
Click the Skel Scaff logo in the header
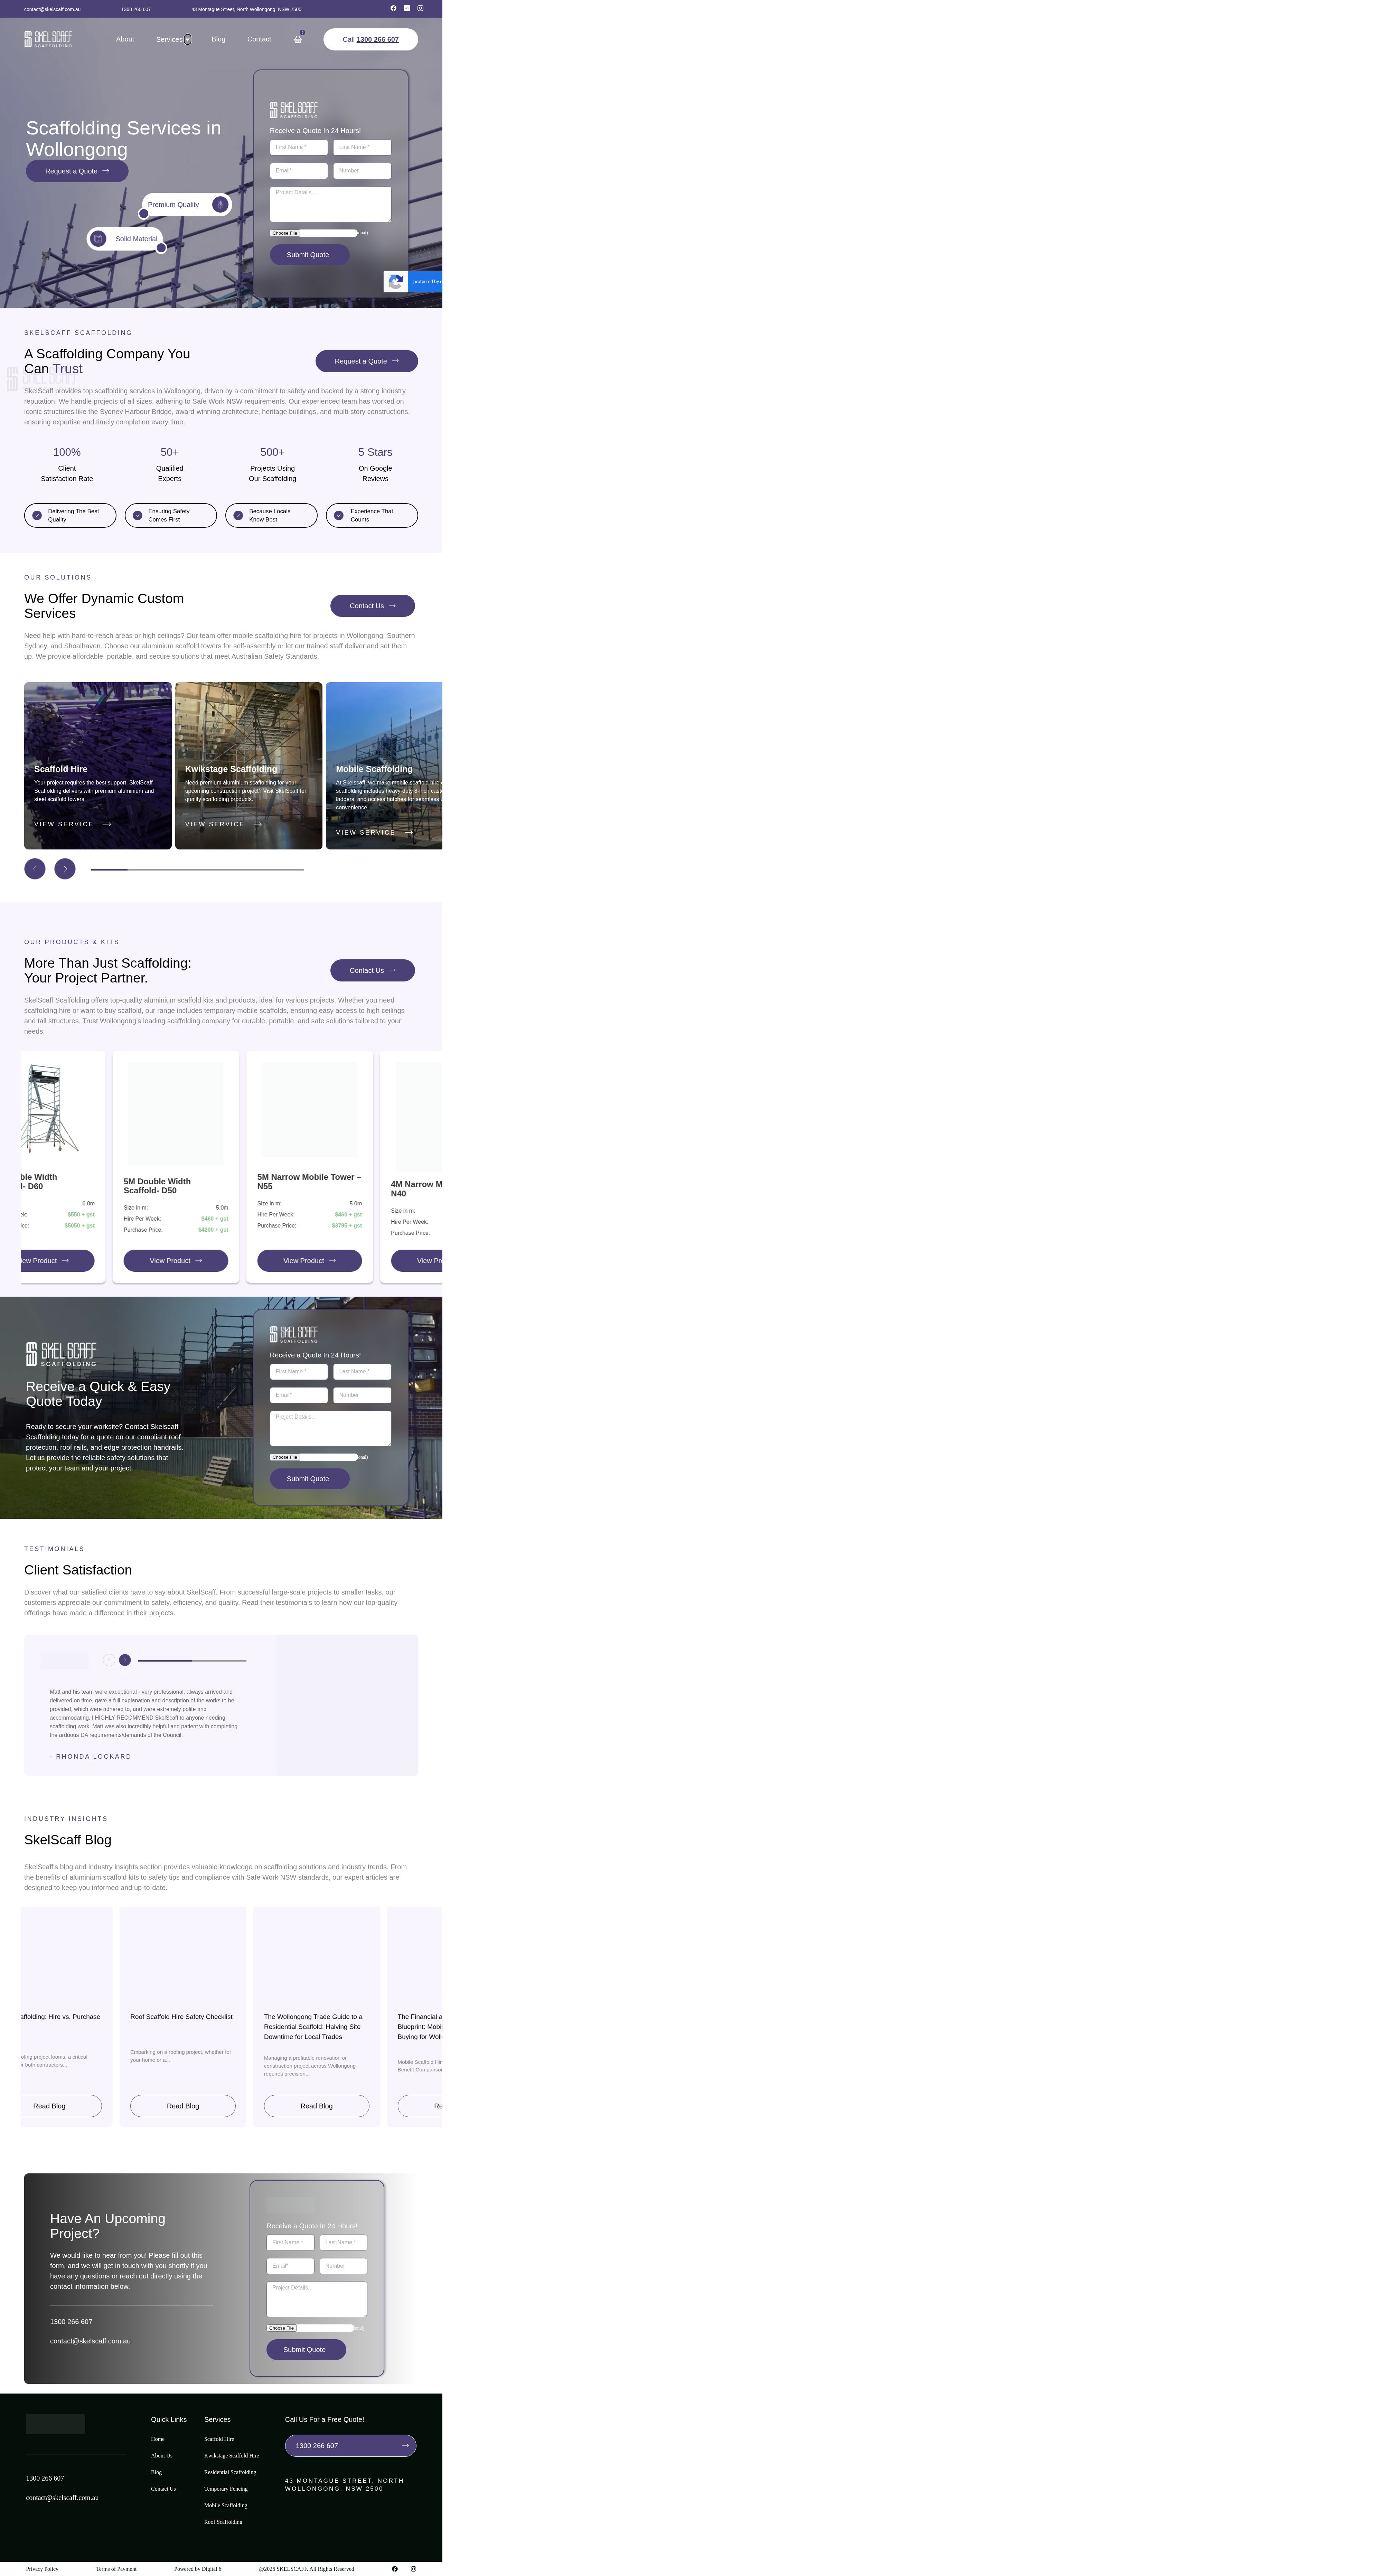pyautogui.click(x=48, y=39)
